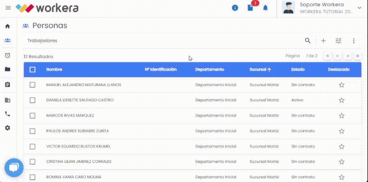Expand the Soporte Workera account dropdown
Image resolution: width=368 pixels, height=182 pixels.
pos(359,8)
